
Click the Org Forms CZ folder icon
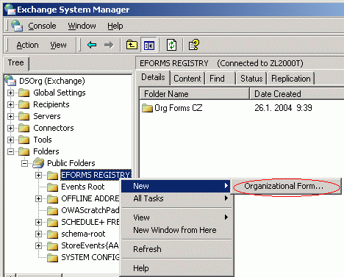(x=147, y=108)
